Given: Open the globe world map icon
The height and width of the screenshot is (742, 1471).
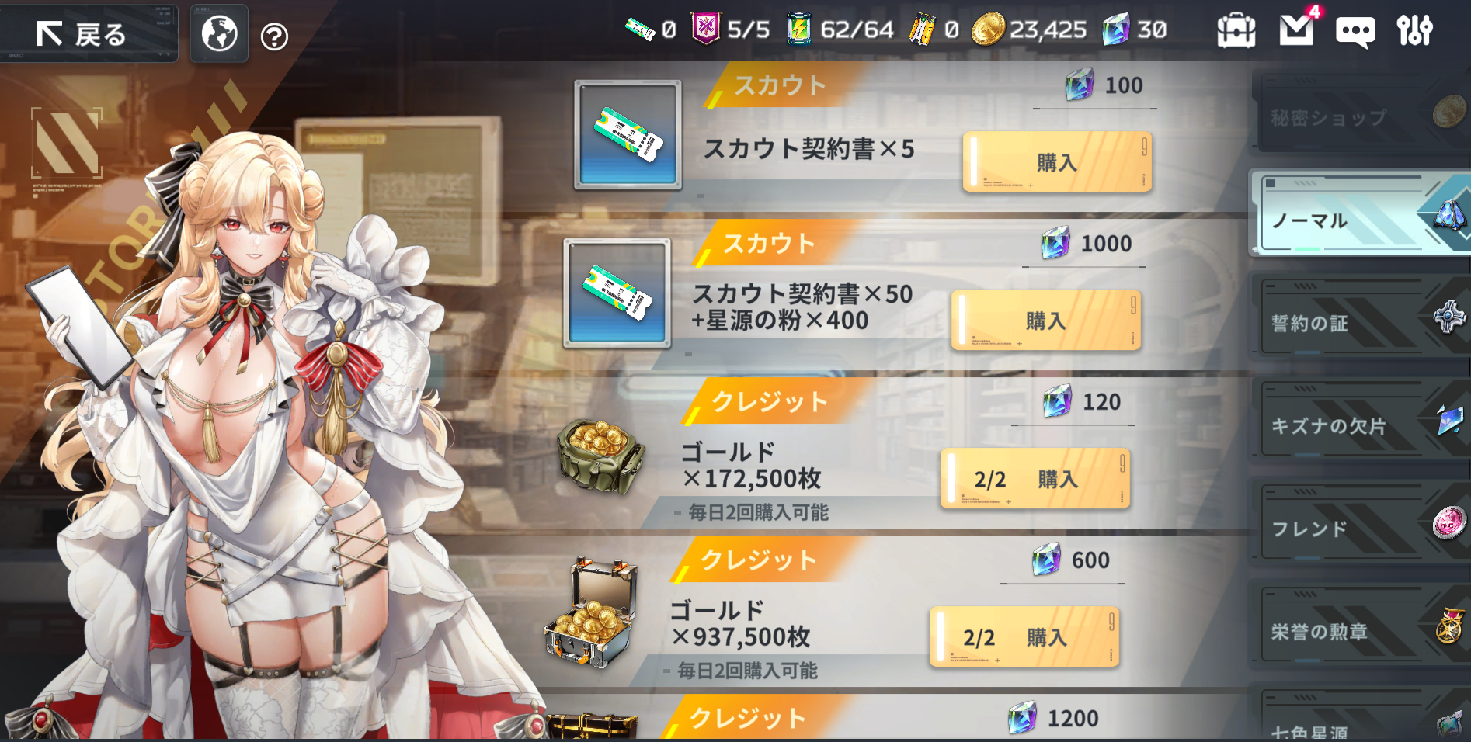Looking at the screenshot, I should [219, 33].
